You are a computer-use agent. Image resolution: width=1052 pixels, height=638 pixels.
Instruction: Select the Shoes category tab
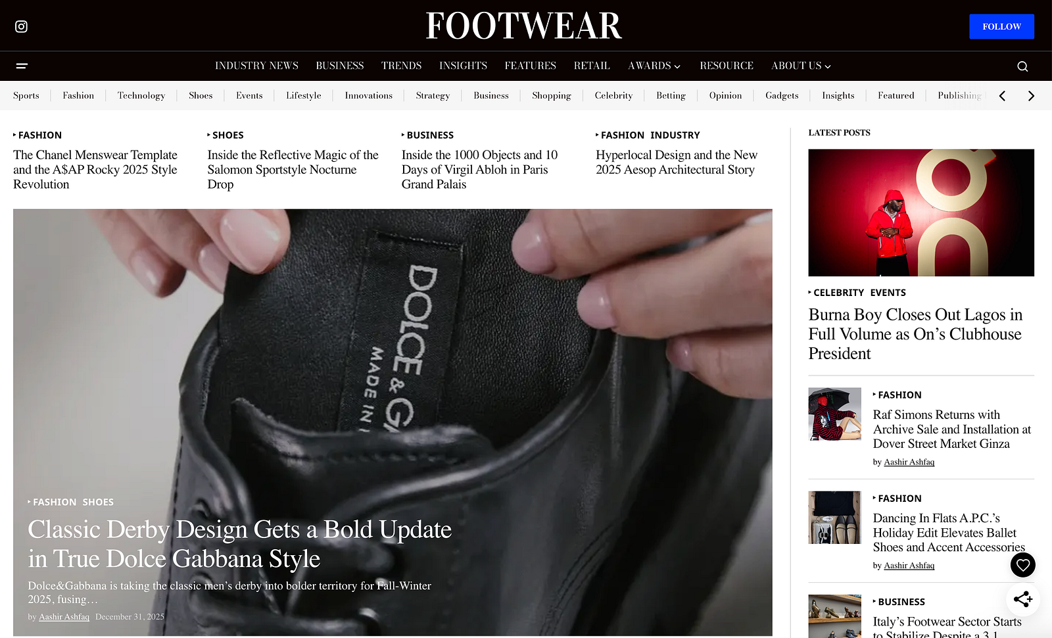pyautogui.click(x=201, y=95)
